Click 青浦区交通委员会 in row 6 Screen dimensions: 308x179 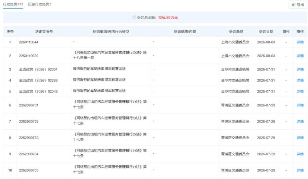(235, 105)
